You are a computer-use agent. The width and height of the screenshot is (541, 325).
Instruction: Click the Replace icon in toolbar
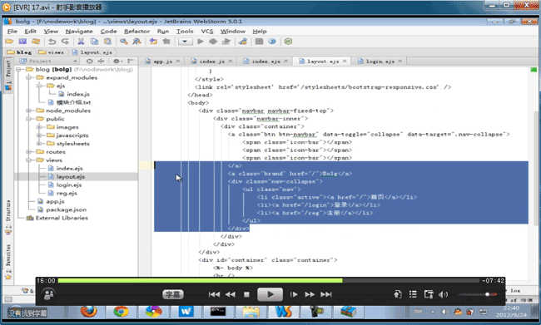tap(136, 42)
